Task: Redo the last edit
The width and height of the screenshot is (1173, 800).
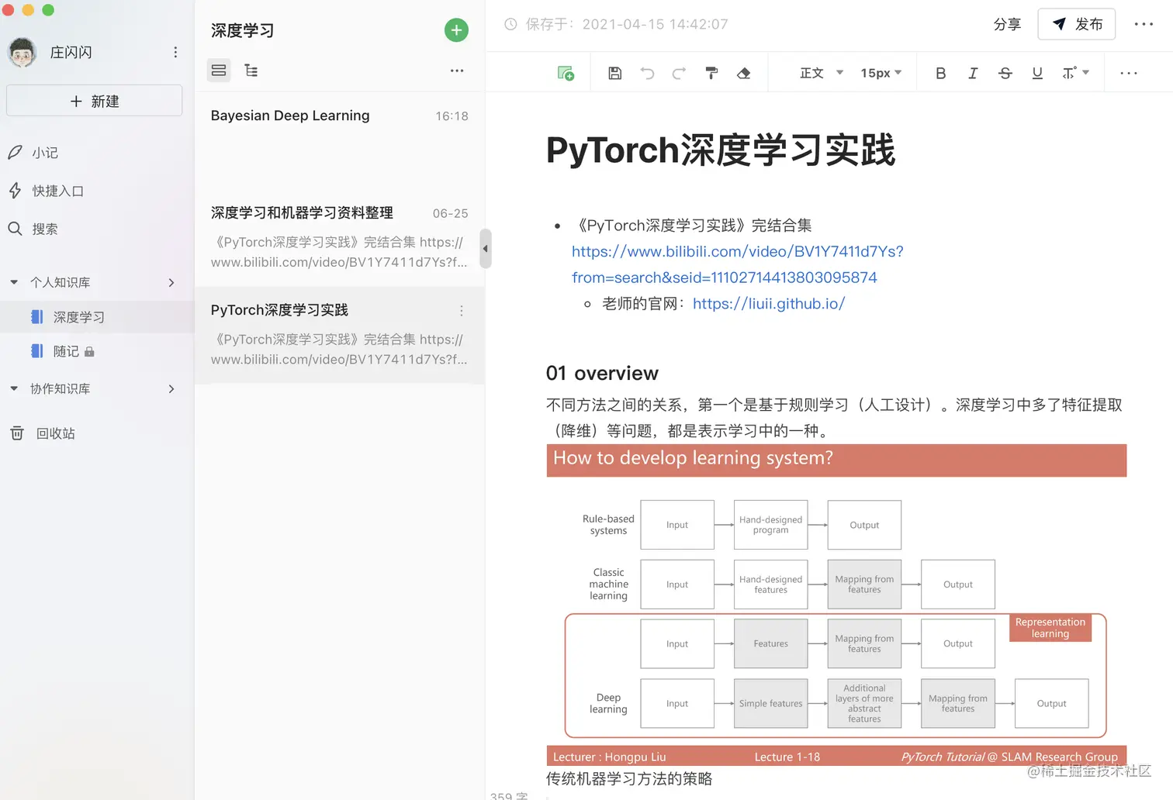Action: (679, 73)
